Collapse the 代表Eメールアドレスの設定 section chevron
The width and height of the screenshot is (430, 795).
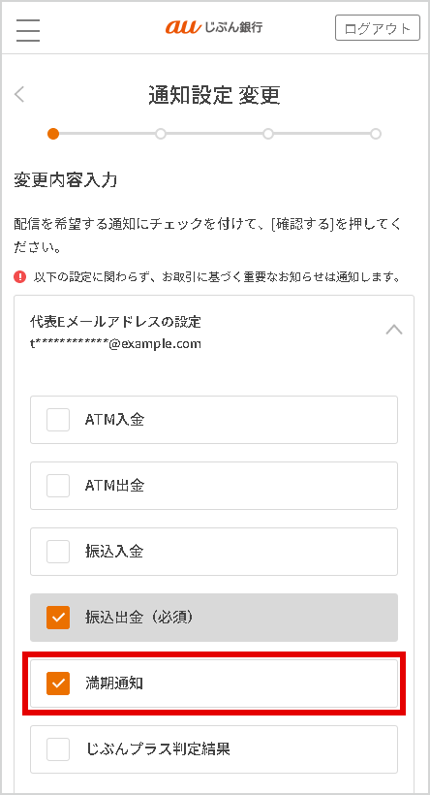[x=394, y=330]
